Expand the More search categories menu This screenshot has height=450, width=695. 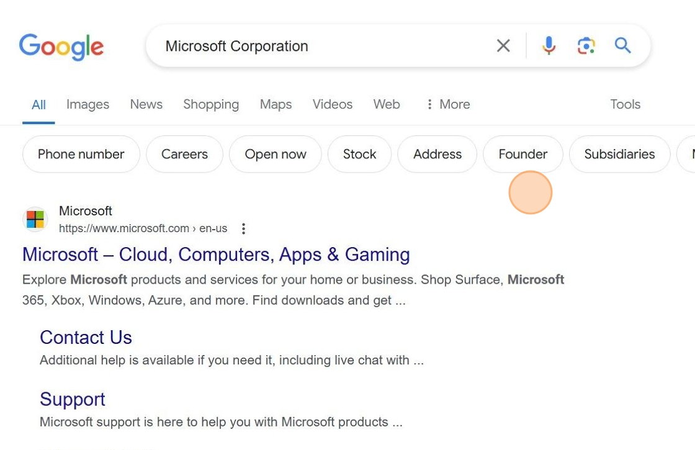pos(447,104)
